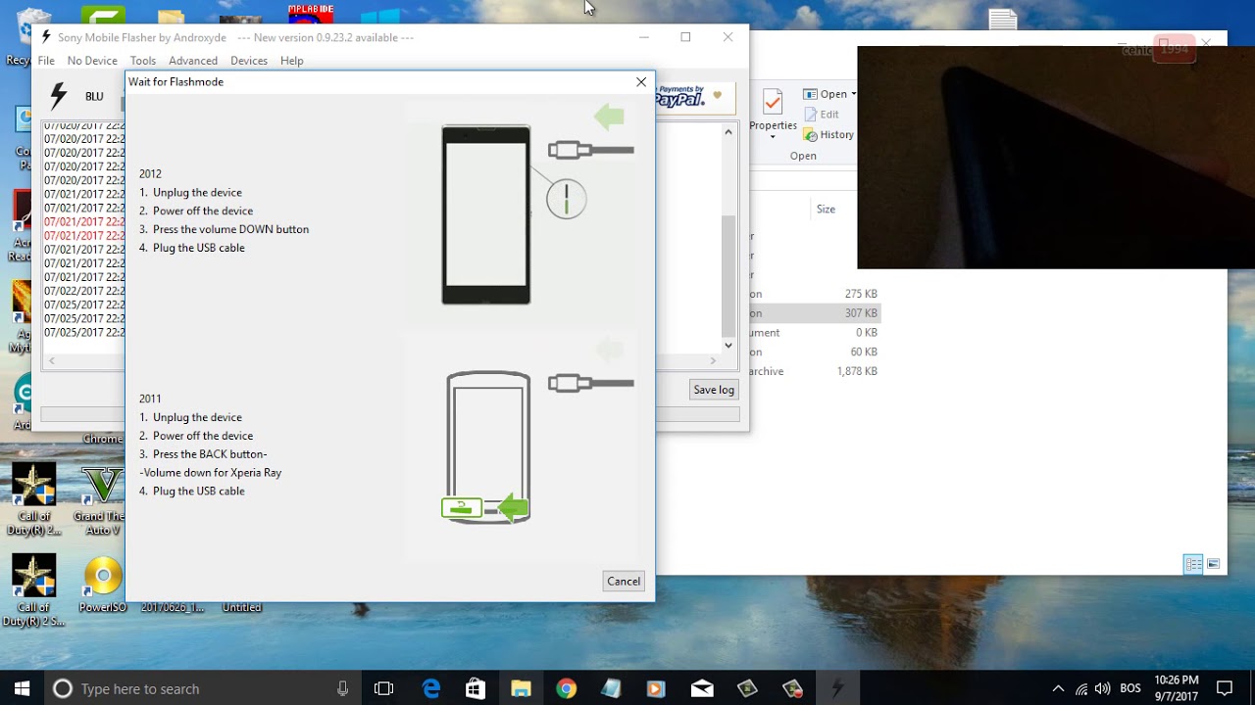Click the Save log button
The width and height of the screenshot is (1255, 705).
714,390
